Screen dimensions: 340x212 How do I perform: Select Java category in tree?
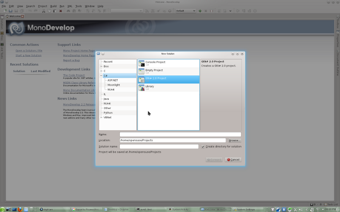coord(106,99)
